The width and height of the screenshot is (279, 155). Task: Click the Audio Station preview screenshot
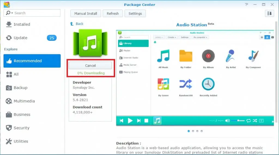point(195,78)
